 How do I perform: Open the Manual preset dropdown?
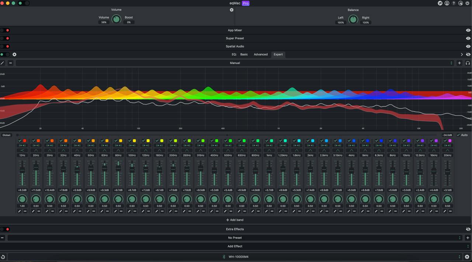pyautogui.click(x=235, y=63)
